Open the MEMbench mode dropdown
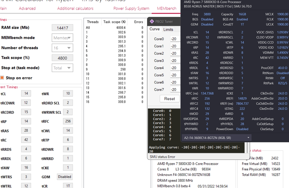This screenshot has height=188, width=289. (x=63, y=38)
